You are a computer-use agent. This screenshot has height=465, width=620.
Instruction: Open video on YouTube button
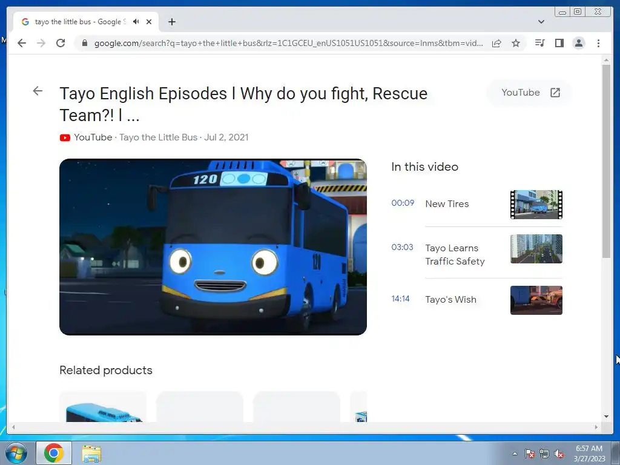530,93
